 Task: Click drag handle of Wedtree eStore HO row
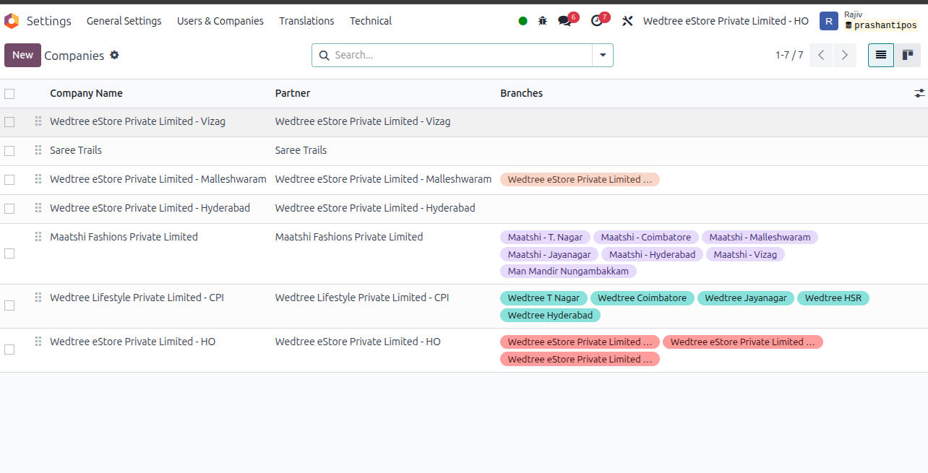[x=38, y=342]
